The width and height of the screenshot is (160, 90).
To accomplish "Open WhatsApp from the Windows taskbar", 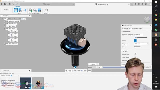I will [156, 30].
